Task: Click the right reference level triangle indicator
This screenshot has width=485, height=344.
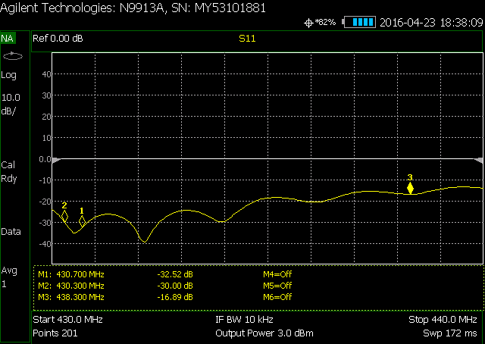Action: coord(477,160)
